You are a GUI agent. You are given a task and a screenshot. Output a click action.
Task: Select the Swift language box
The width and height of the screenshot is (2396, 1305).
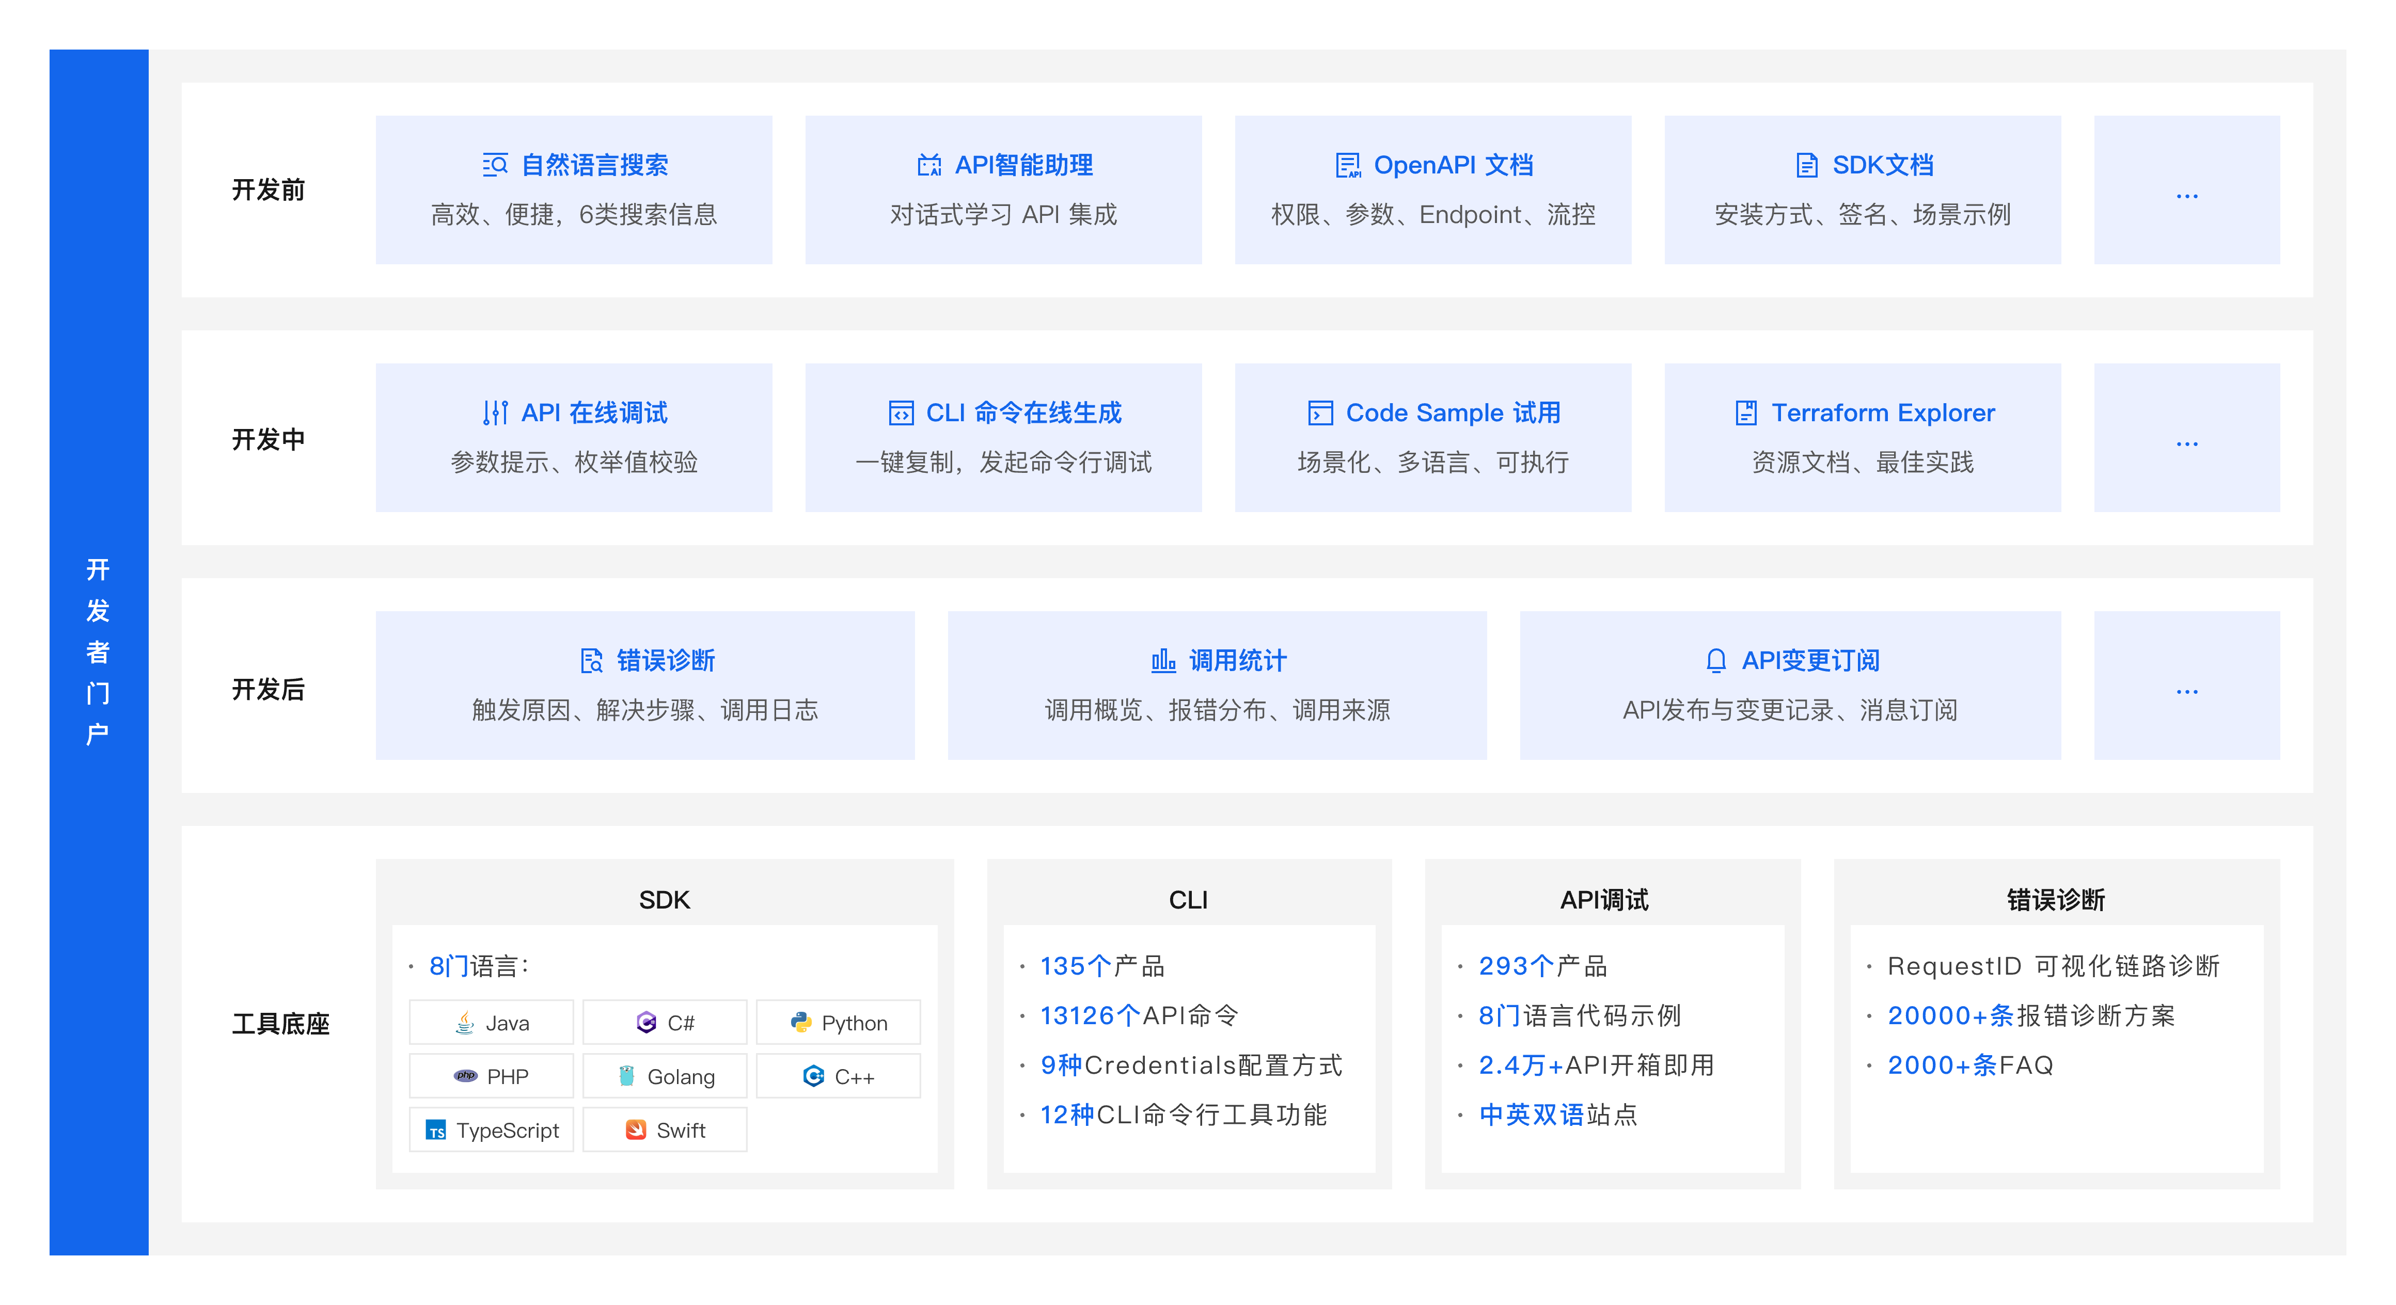(665, 1129)
